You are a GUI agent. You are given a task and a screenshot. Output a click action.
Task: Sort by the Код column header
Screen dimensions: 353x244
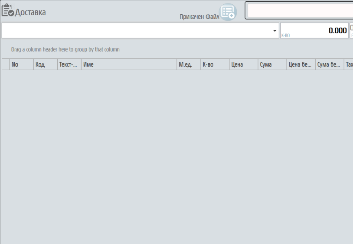tap(45, 64)
